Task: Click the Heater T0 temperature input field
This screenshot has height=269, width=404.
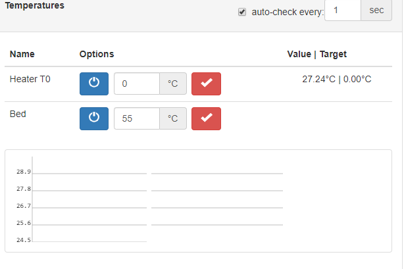Action: click(x=137, y=84)
